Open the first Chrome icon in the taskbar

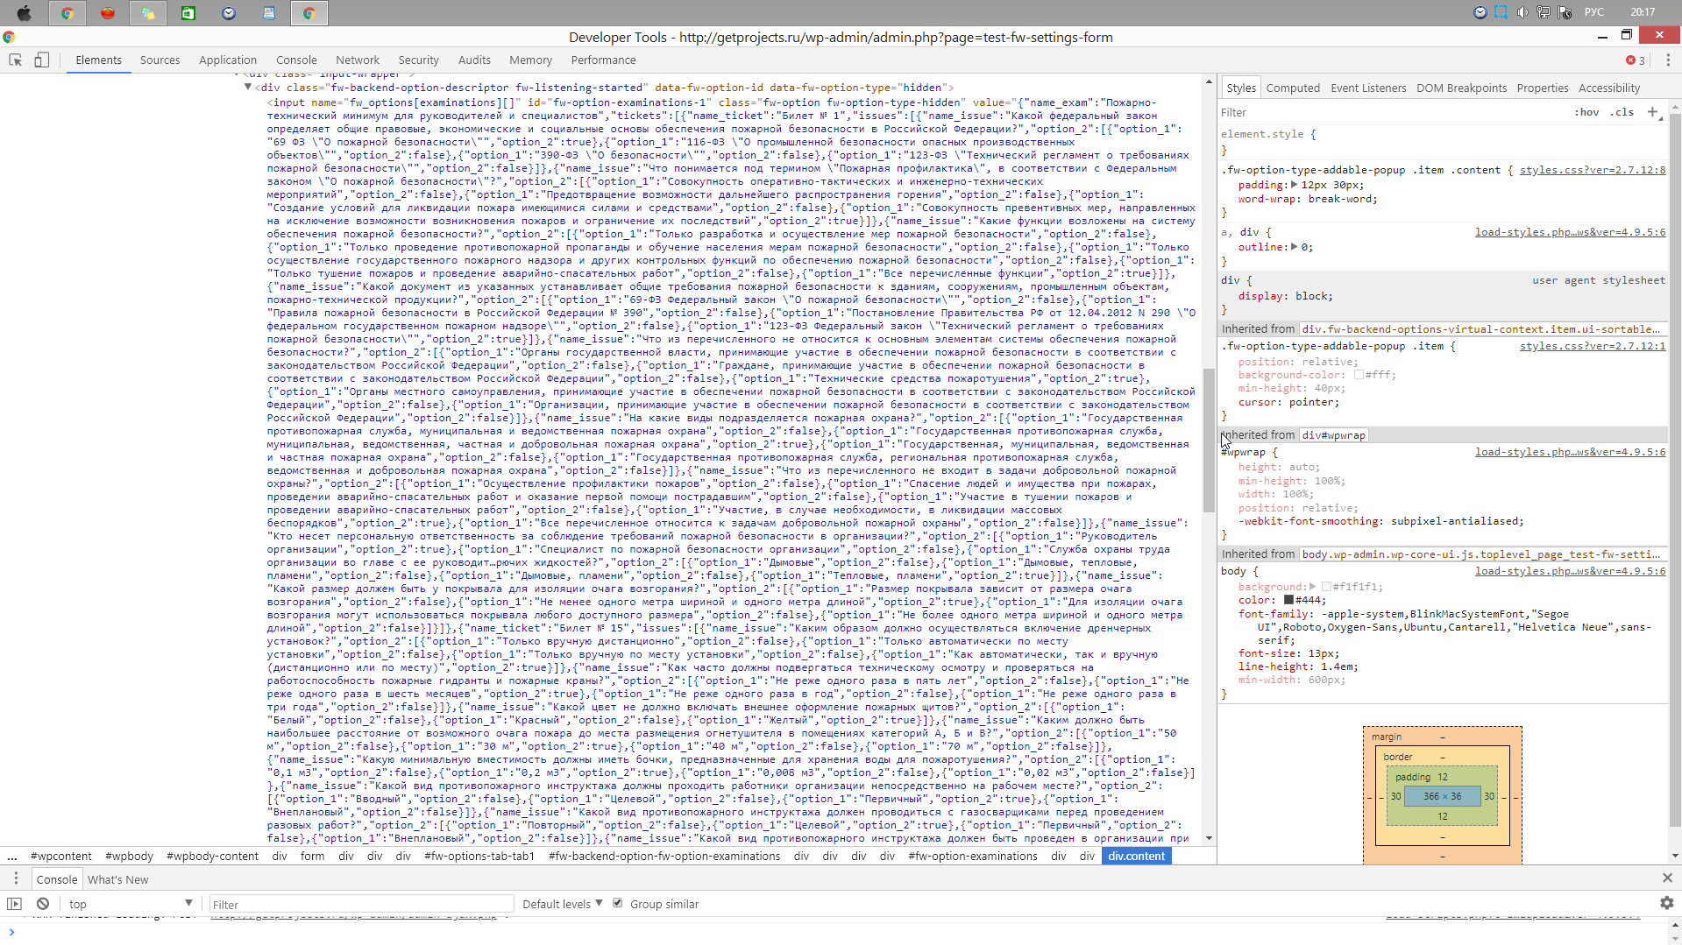67,12
